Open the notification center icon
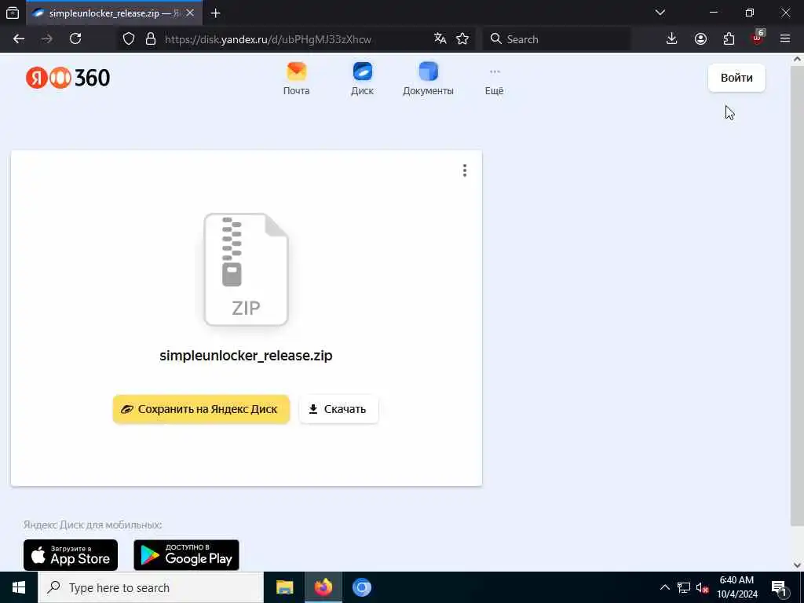The image size is (804, 603). [780, 587]
